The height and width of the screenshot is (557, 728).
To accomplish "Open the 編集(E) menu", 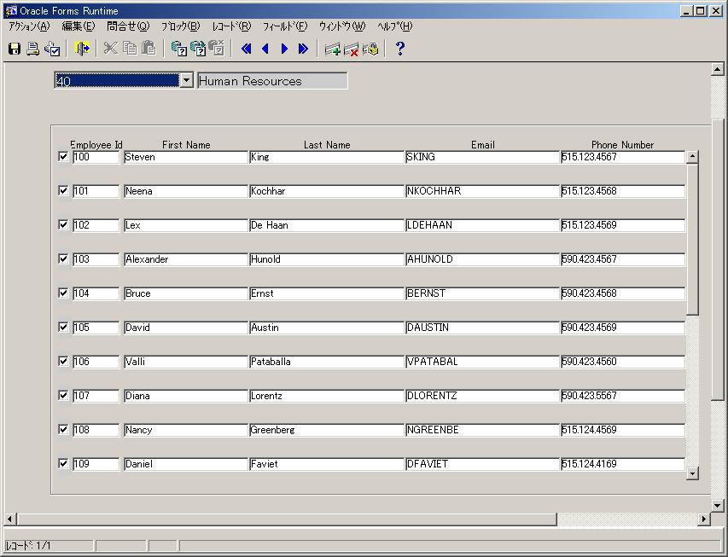I will click(x=78, y=26).
